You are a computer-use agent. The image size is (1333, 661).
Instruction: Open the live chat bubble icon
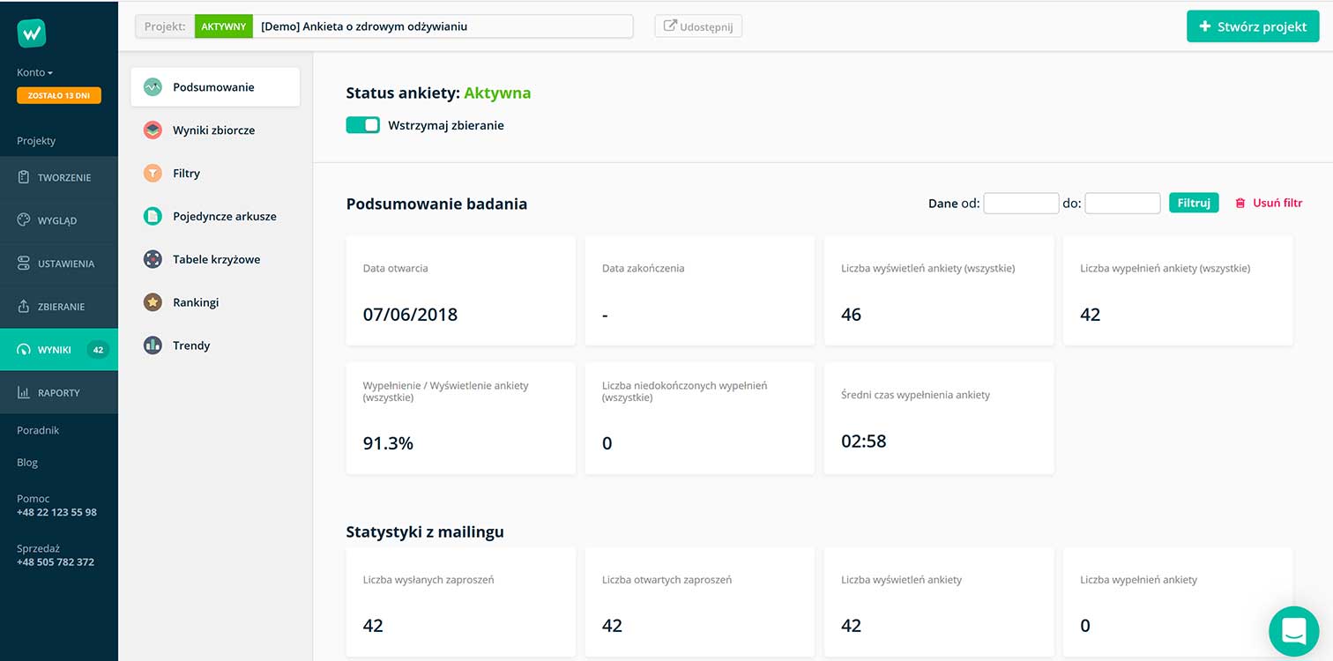tap(1293, 630)
